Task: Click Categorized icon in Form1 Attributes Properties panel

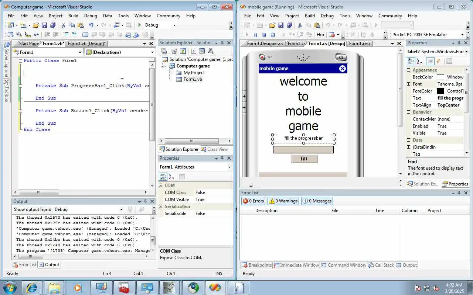Action: [163, 177]
